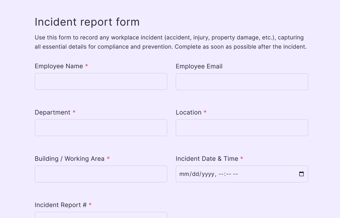Click the Employee Name input field

point(101,81)
